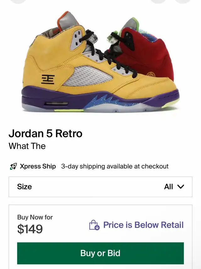The width and height of the screenshot is (201, 269).
Task: Expand sizes with the chevron arrow
Action: 181,187
